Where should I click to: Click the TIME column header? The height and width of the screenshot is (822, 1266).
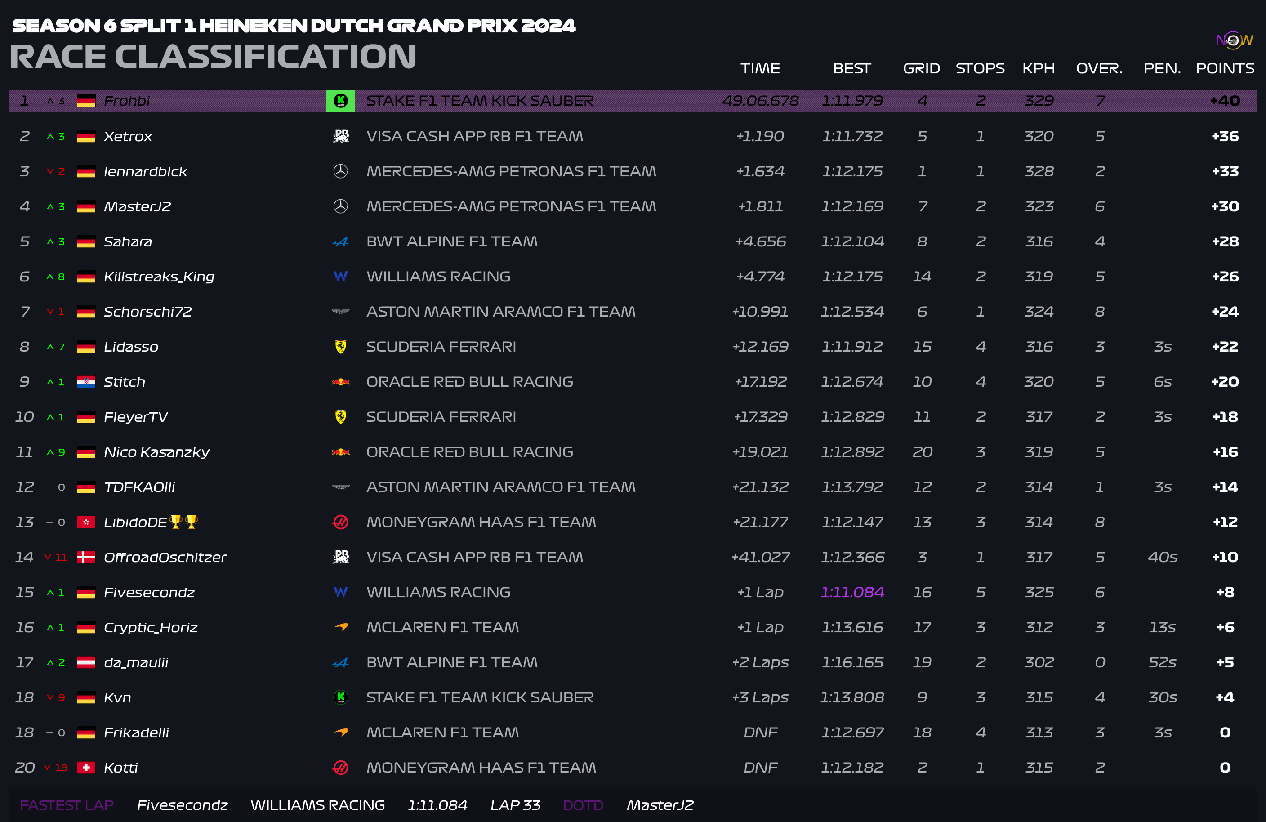pyautogui.click(x=760, y=69)
